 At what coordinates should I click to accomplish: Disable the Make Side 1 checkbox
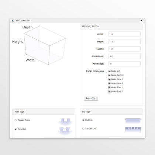point(109,79)
